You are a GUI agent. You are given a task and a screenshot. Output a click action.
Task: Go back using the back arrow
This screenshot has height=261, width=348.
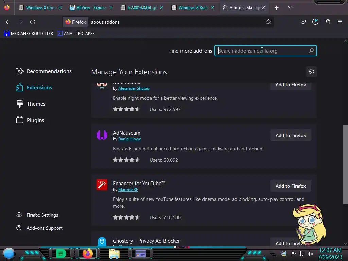point(8,22)
